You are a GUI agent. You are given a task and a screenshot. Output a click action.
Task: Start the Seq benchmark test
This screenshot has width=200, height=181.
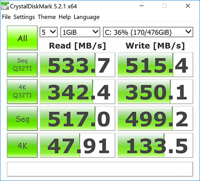(x=22, y=119)
